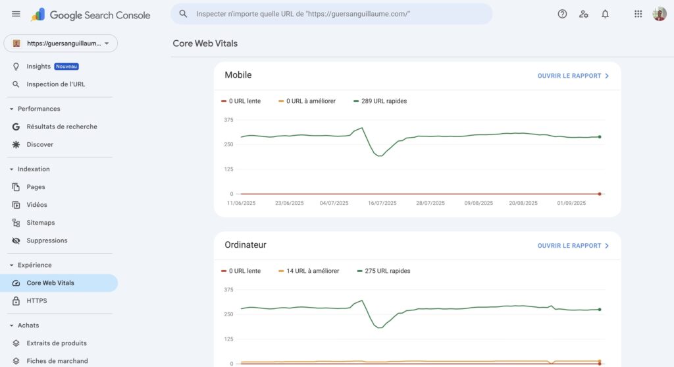The image size is (674, 367).
Task: Click the Ordinateur chart green end point
Action: 600,309
